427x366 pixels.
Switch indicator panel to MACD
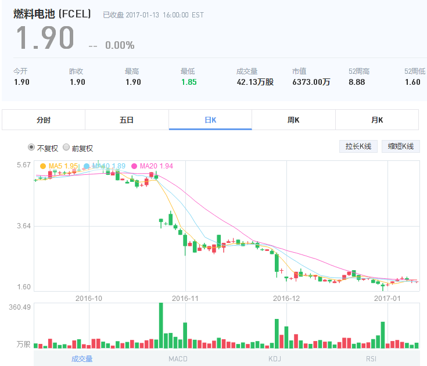(x=178, y=358)
